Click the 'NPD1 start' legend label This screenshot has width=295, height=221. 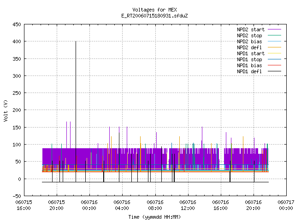(251, 53)
